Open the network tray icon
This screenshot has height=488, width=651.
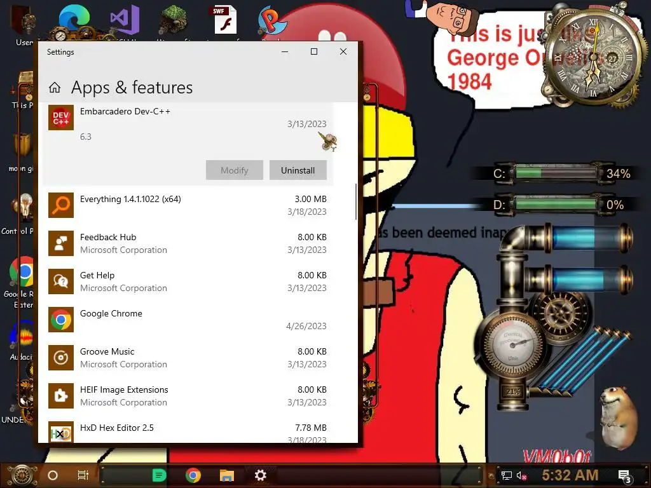[x=507, y=475]
